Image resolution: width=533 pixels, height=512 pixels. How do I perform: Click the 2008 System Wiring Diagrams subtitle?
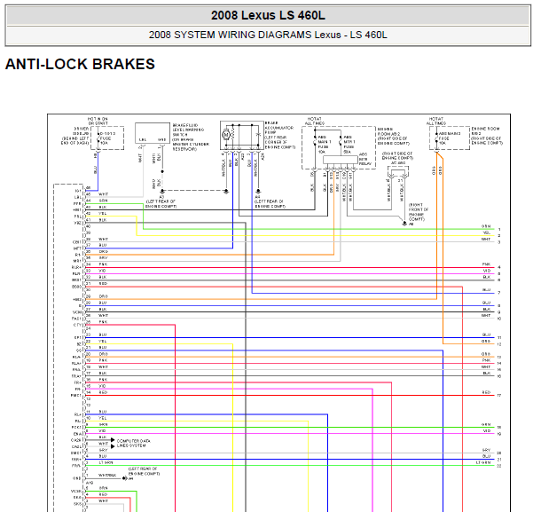pos(268,35)
